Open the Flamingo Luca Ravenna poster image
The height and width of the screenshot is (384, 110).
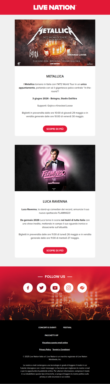click(55, 168)
